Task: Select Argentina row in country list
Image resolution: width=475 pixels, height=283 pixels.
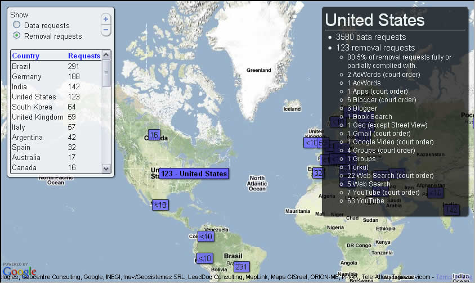Action: coord(56,137)
